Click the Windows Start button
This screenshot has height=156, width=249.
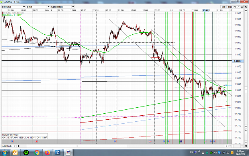tap(4, 153)
